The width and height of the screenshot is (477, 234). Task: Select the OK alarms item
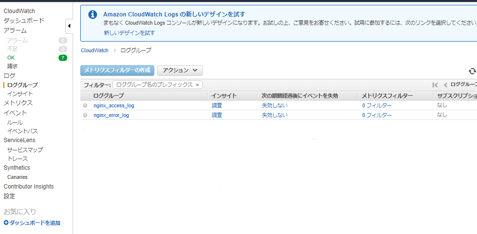(x=11, y=58)
